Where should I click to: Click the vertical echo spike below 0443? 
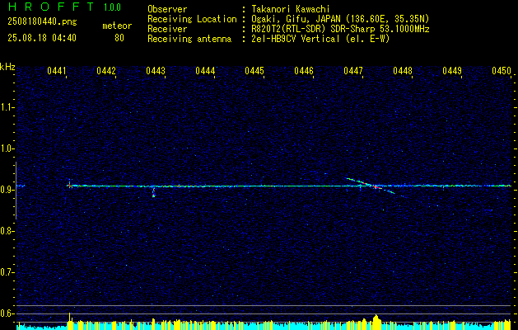pos(153,192)
